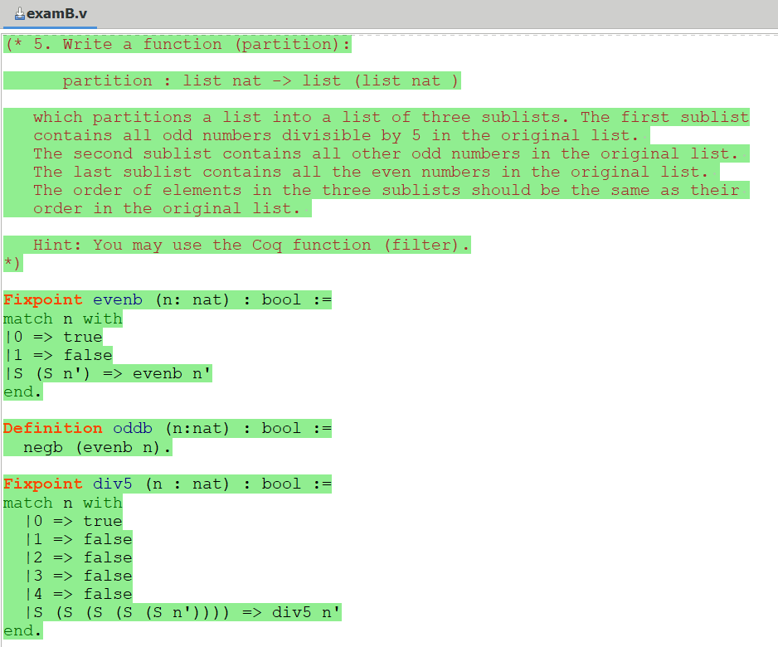Click the 'negb (evenb n).' line
Image resolution: width=778 pixels, height=647 pixels.
[98, 447]
